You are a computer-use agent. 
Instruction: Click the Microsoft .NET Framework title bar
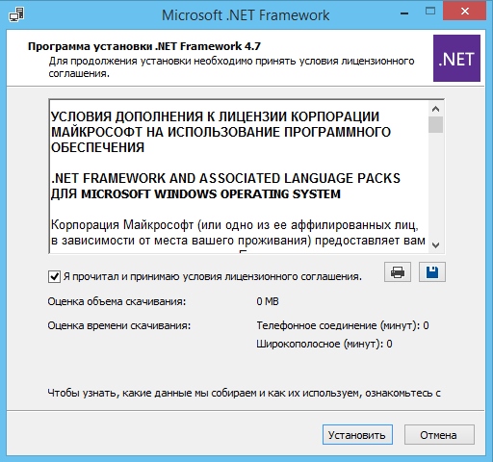click(x=246, y=15)
